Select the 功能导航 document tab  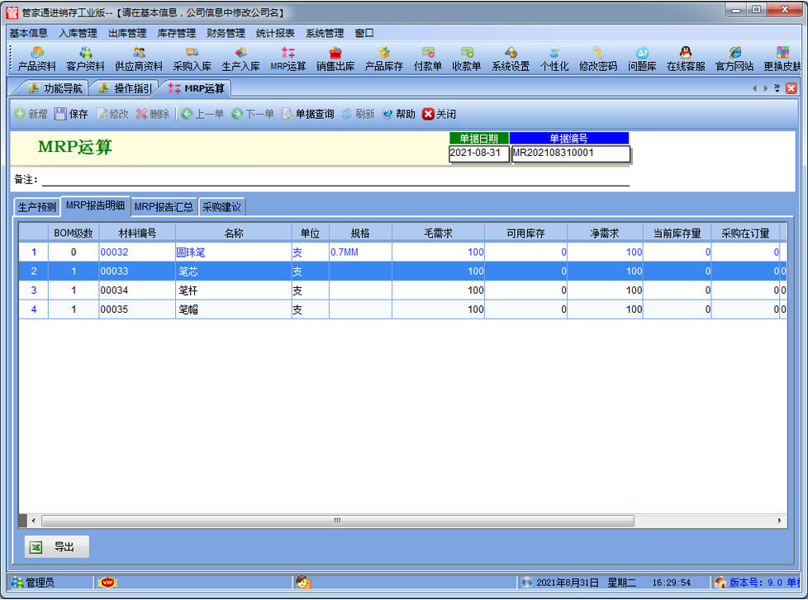pyautogui.click(x=55, y=88)
